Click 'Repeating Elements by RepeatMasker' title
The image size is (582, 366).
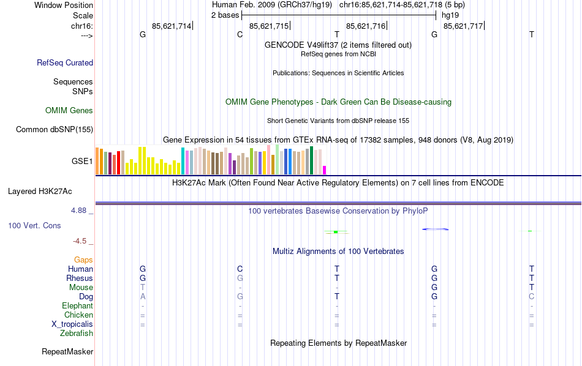click(x=339, y=343)
